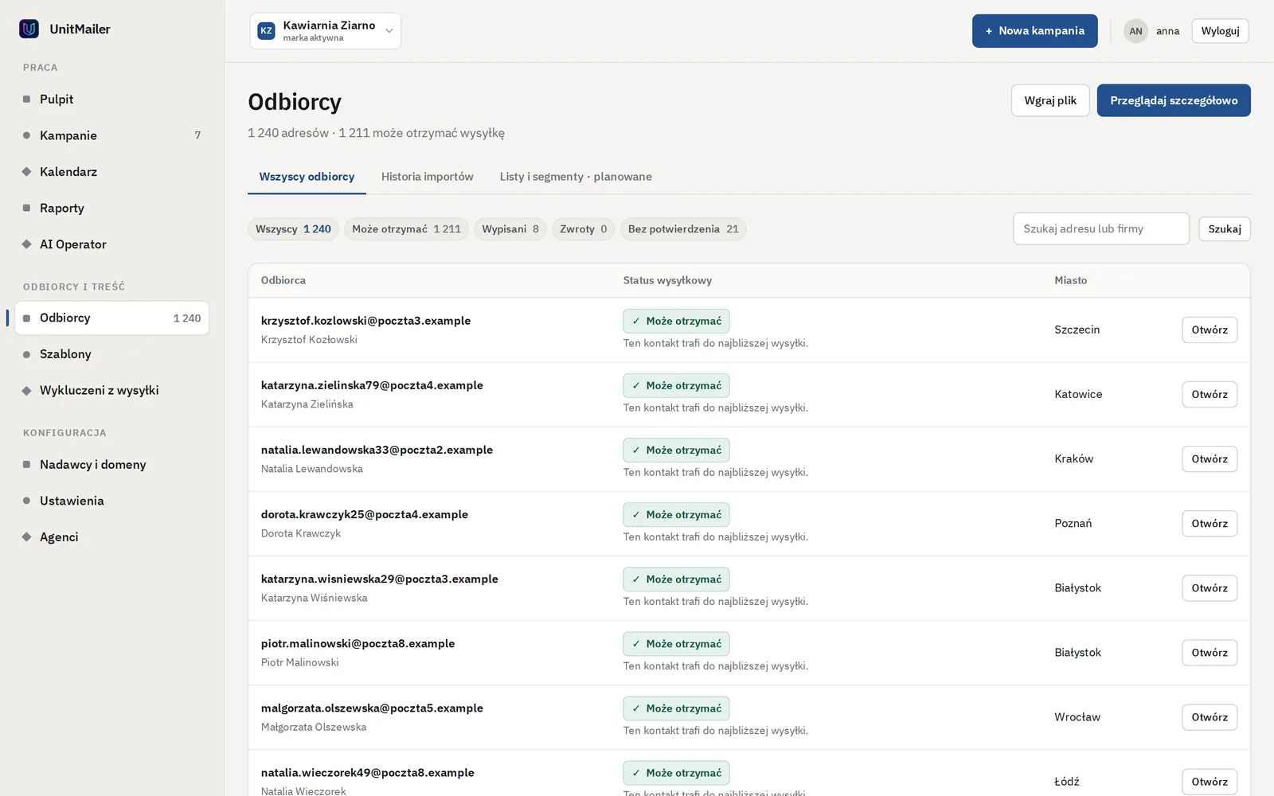
Task: Click Przeglądaj szczegółowo button
Action: pyautogui.click(x=1174, y=100)
